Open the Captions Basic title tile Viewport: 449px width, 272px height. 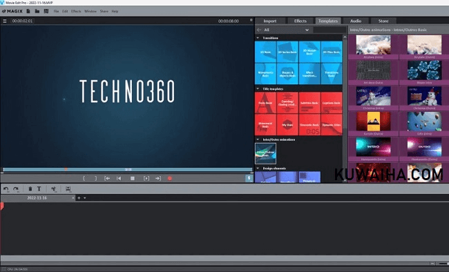[x=332, y=103]
